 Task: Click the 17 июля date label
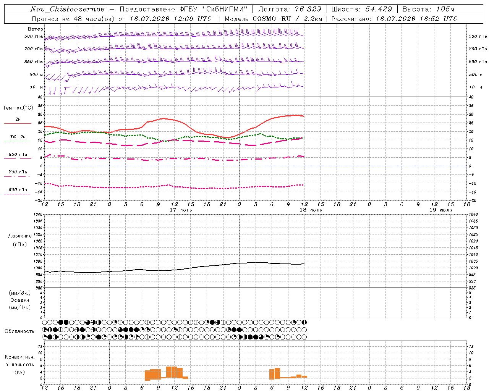181,210
